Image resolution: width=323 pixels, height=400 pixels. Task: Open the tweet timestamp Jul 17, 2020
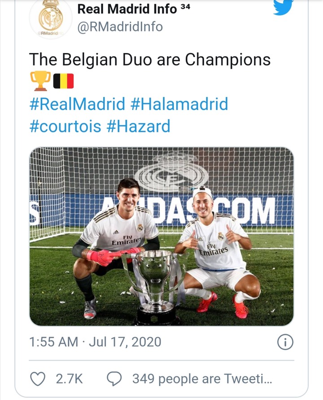125,342
